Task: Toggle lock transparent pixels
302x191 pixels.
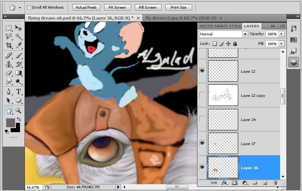Action: [214, 44]
